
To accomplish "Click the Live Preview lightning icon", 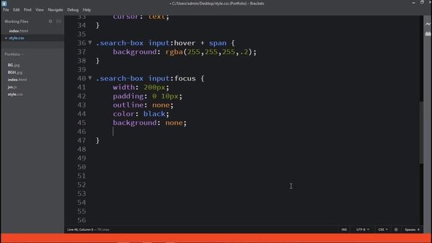I will coord(427,24).
